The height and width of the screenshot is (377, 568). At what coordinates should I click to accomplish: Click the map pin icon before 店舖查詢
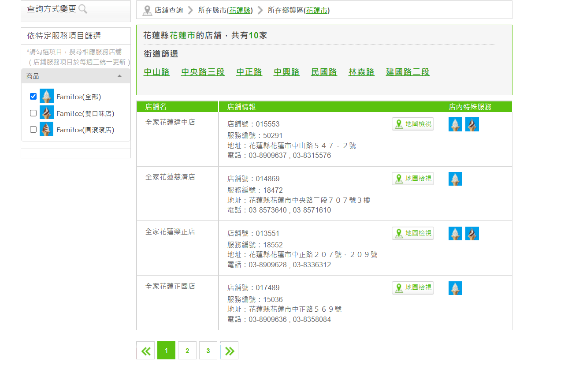click(x=148, y=10)
